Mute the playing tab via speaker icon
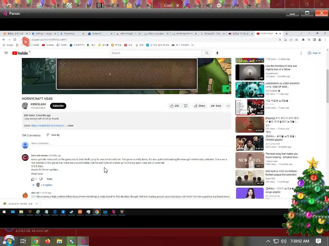The height and width of the screenshot is (246, 329). click(x=277, y=33)
